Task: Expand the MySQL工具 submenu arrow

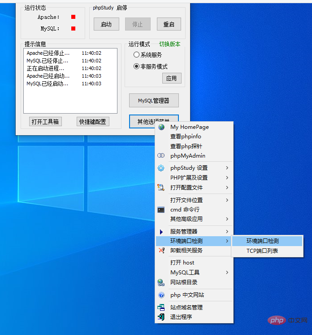Action: (227, 273)
